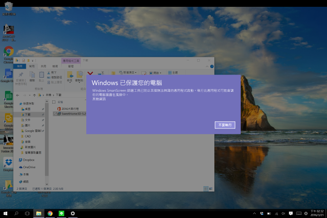The image size is (327, 218).
Task: Open Google Docs desktop shortcut
Action: pos(8,75)
